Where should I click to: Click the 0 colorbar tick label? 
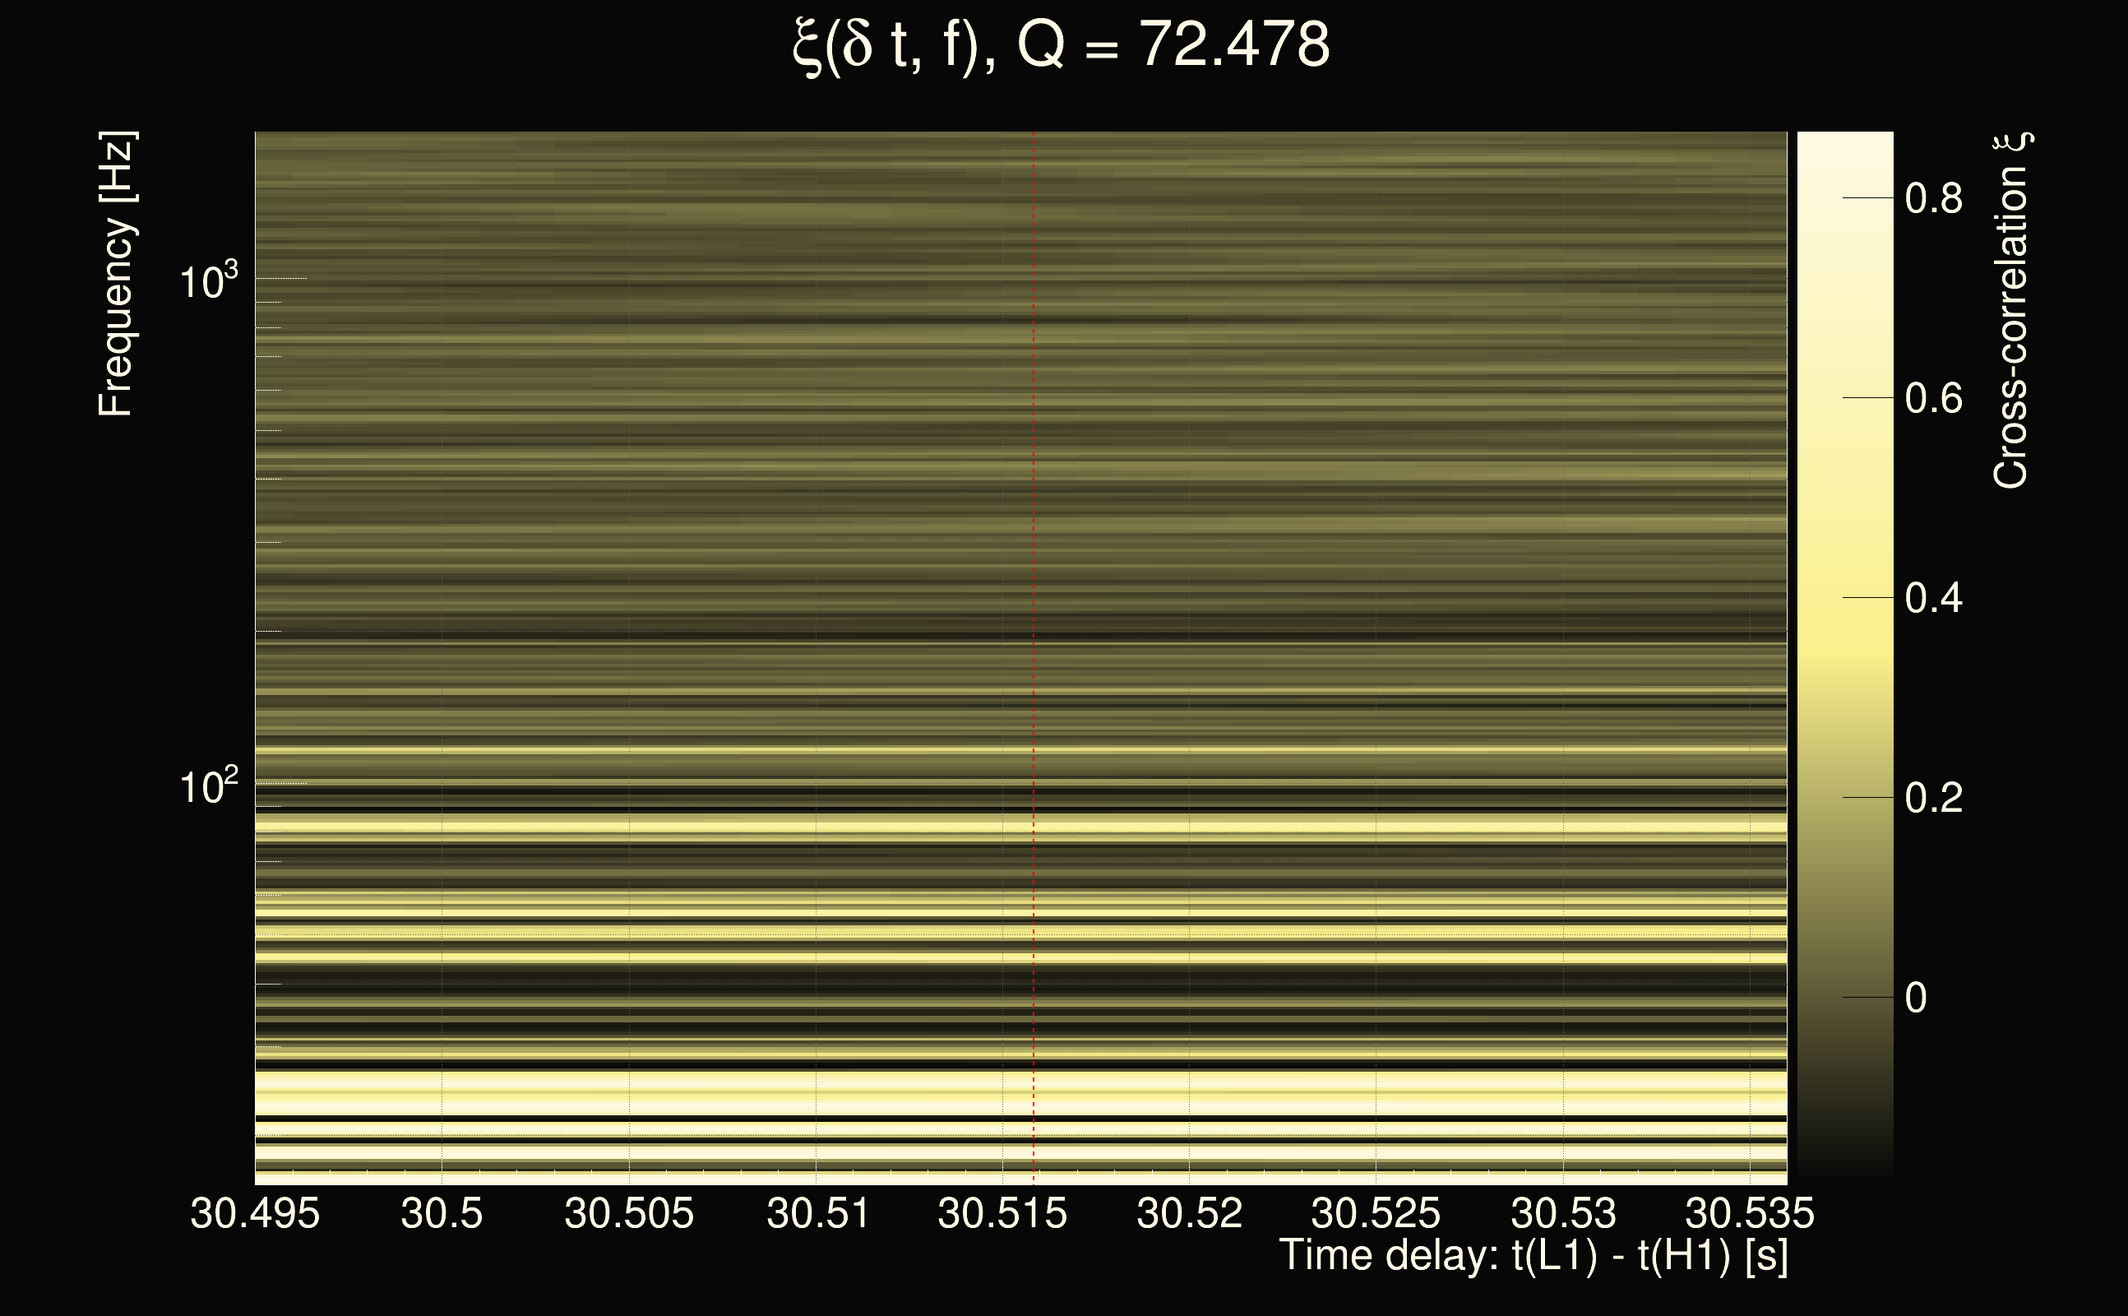tap(1916, 998)
